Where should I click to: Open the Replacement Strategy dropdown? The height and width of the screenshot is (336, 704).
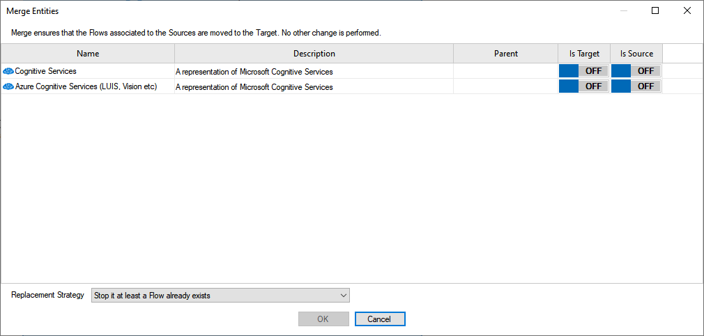click(220, 296)
